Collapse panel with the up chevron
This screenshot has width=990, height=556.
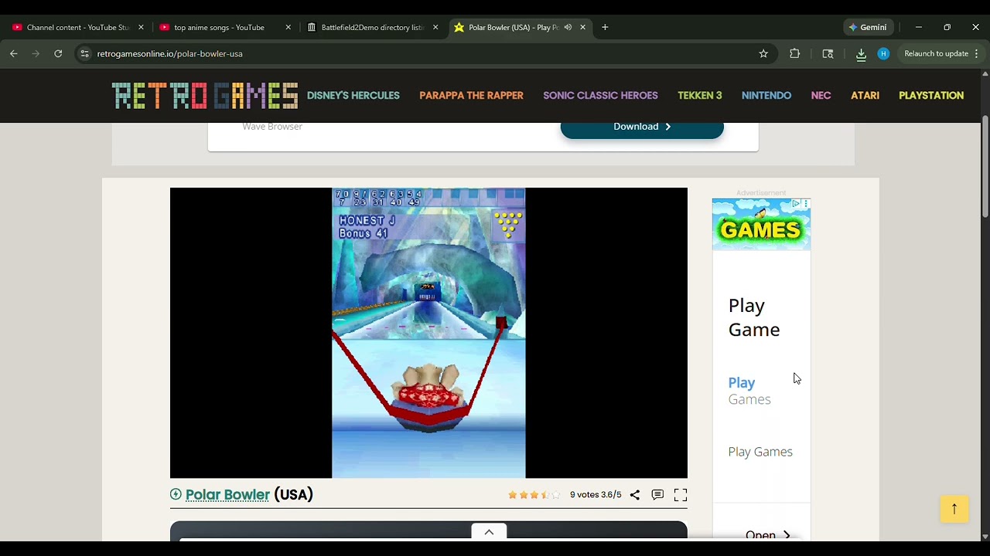click(x=489, y=532)
